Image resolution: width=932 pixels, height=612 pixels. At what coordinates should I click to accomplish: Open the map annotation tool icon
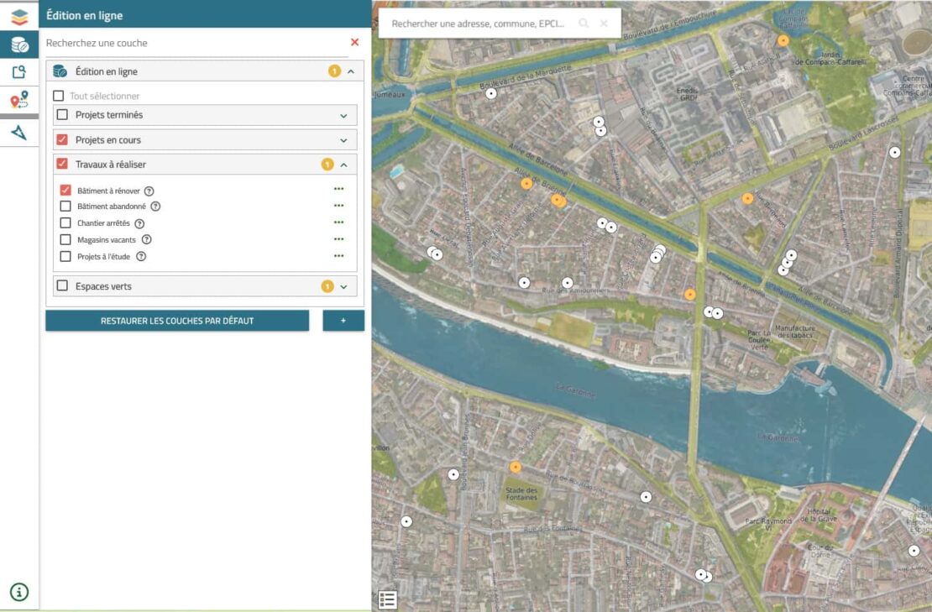pyautogui.click(x=18, y=72)
